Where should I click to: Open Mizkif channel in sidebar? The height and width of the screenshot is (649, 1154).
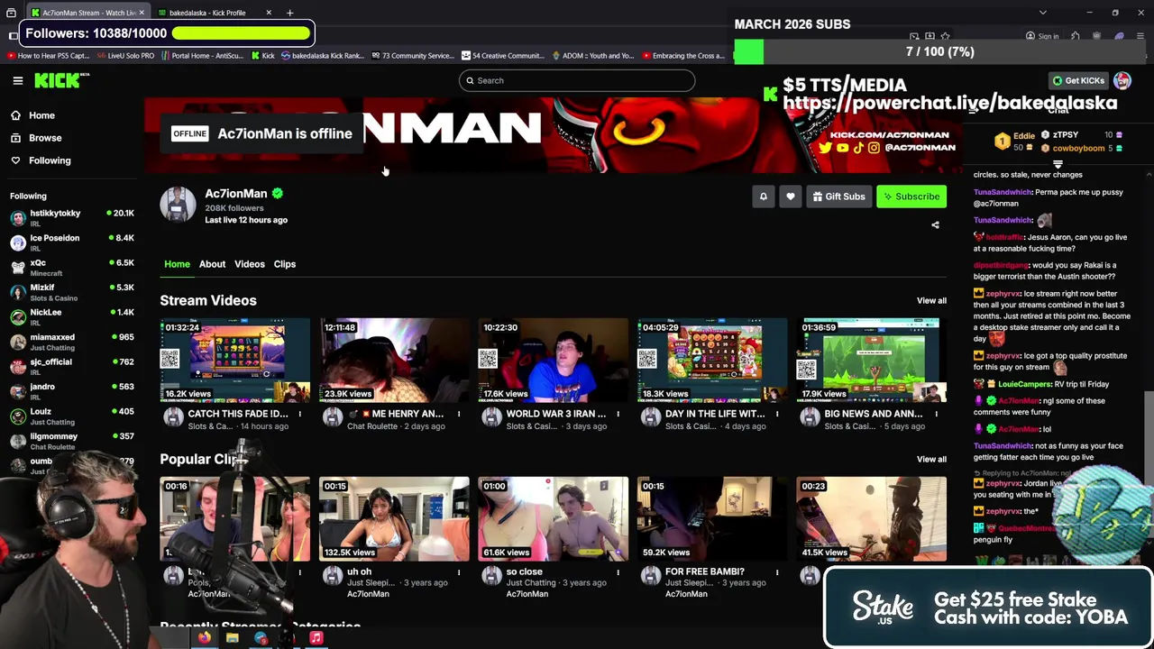pyautogui.click(x=71, y=292)
